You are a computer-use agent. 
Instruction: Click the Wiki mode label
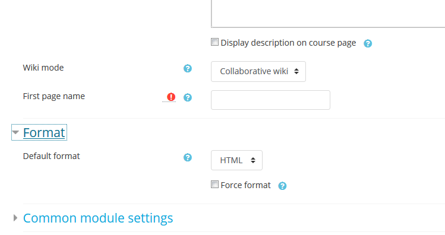pyautogui.click(x=43, y=68)
